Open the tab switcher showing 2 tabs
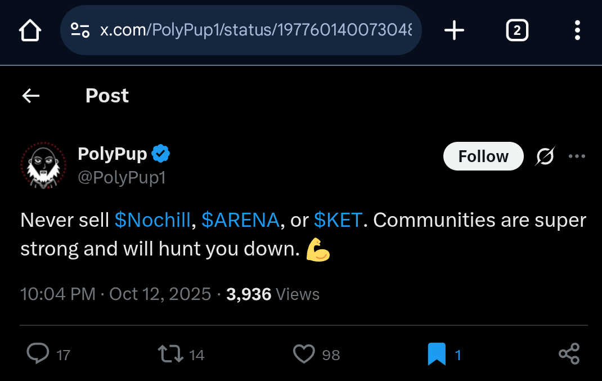 pos(517,30)
